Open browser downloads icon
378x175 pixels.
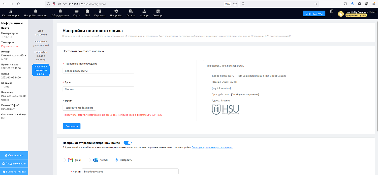click(x=352, y=4)
